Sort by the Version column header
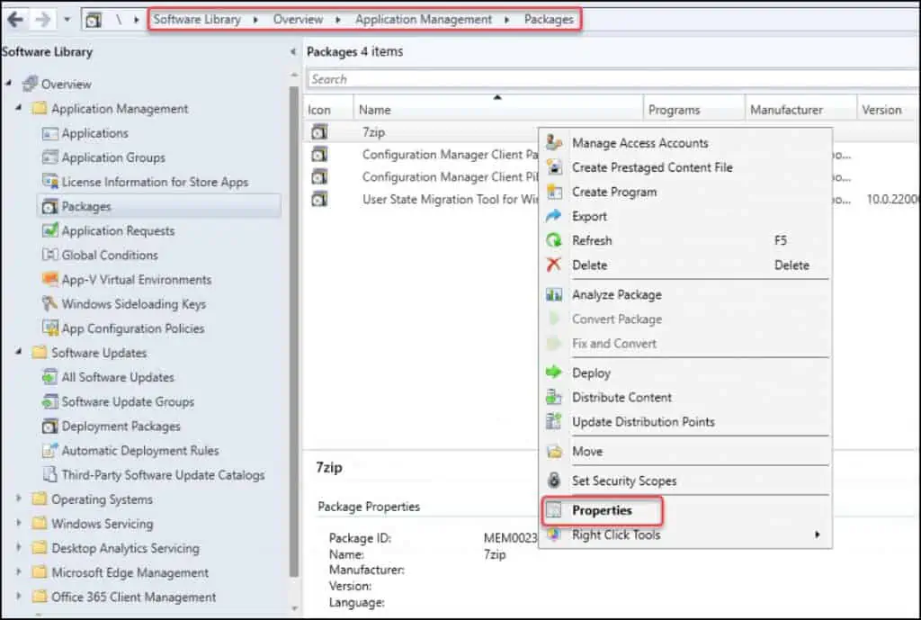Screen dimensions: 921x620 tap(887, 109)
